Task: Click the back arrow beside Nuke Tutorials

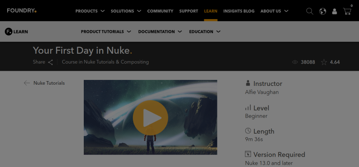Action: click(x=27, y=83)
